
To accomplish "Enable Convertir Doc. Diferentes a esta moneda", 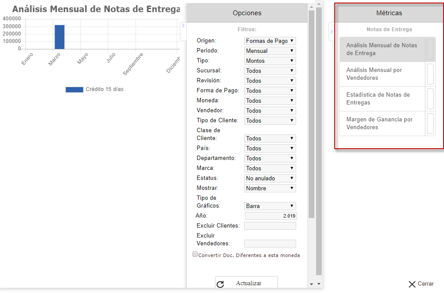I will point(195,254).
